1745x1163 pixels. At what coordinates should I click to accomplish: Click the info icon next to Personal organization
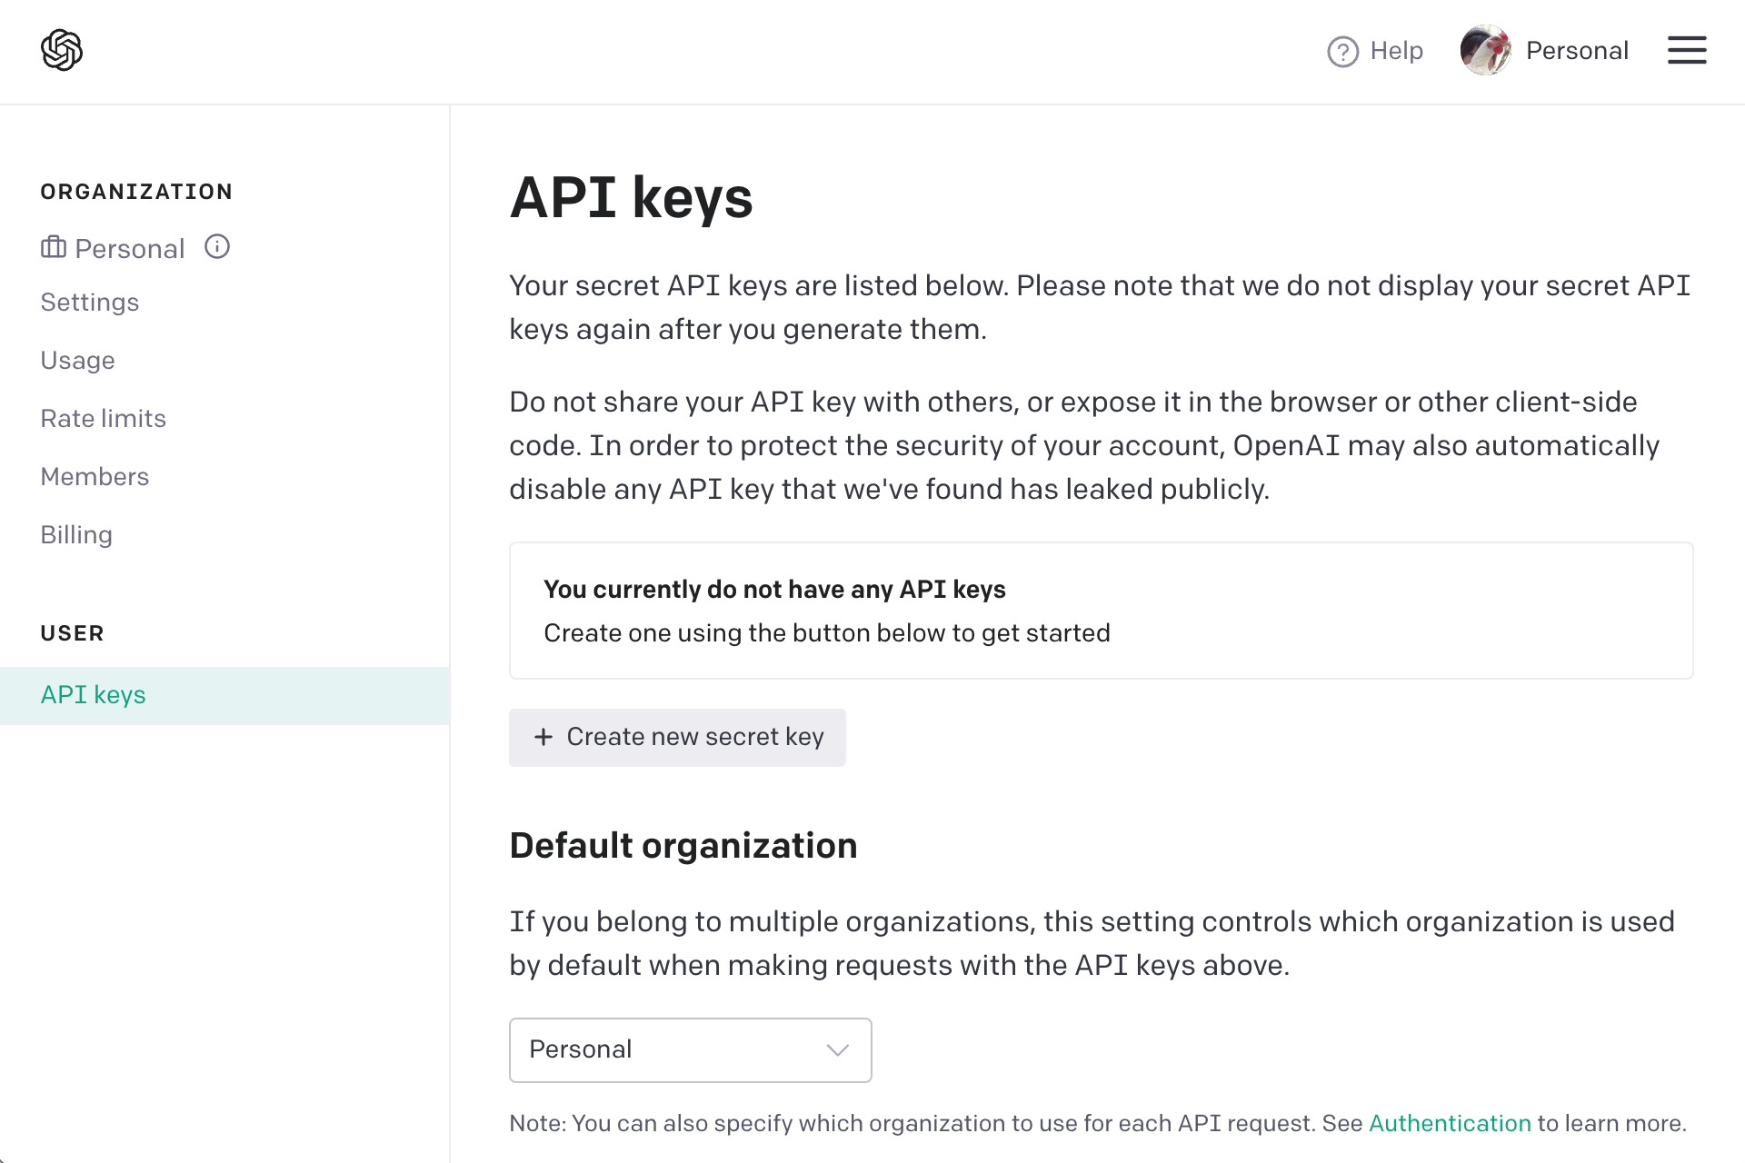pyautogui.click(x=217, y=245)
